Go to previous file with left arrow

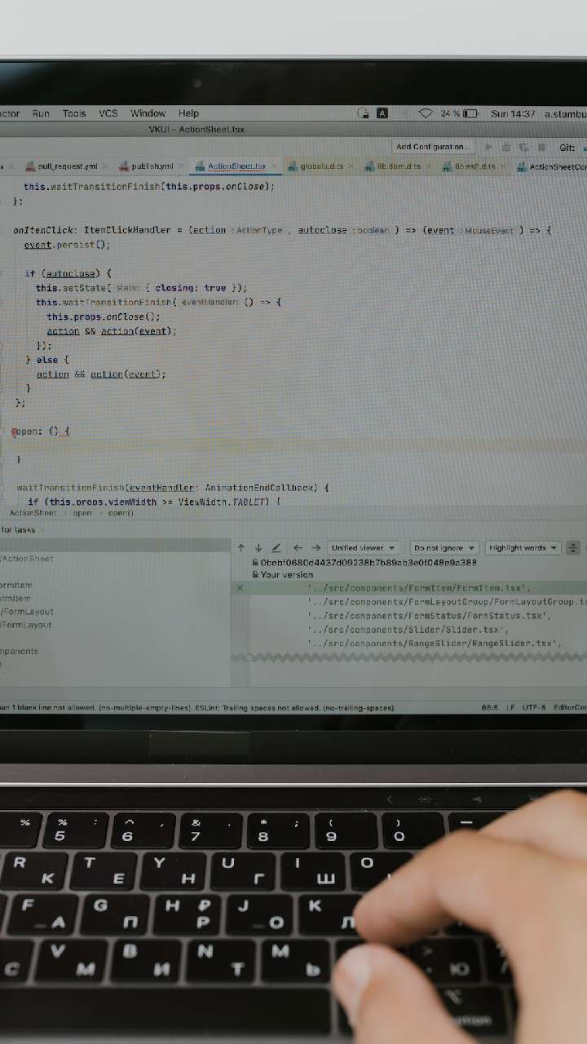click(x=298, y=548)
